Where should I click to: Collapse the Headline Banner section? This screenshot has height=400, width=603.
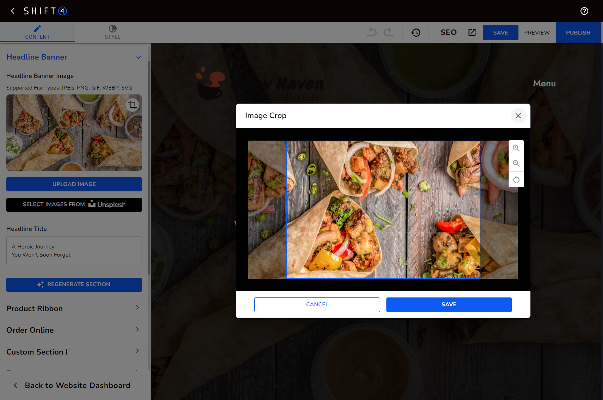coord(138,57)
